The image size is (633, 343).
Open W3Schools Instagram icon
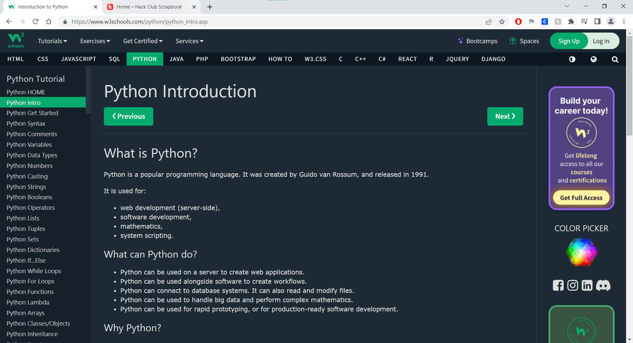[573, 285]
